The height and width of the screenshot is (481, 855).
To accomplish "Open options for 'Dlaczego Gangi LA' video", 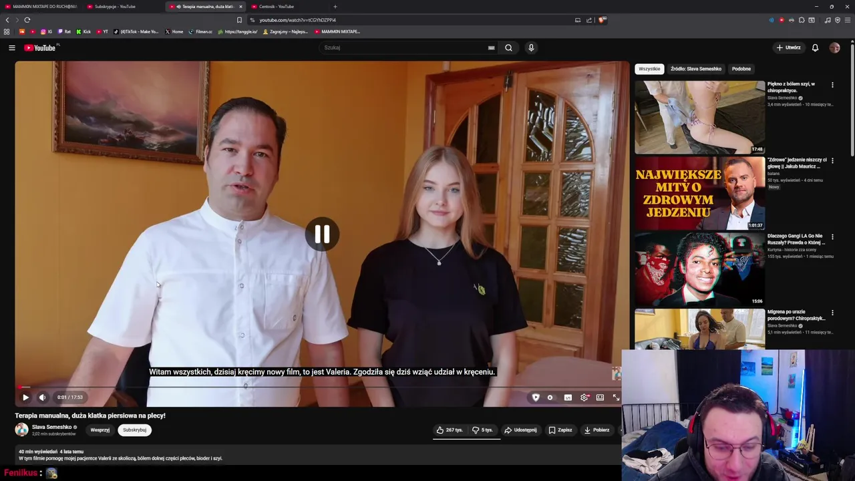I will coord(832,236).
